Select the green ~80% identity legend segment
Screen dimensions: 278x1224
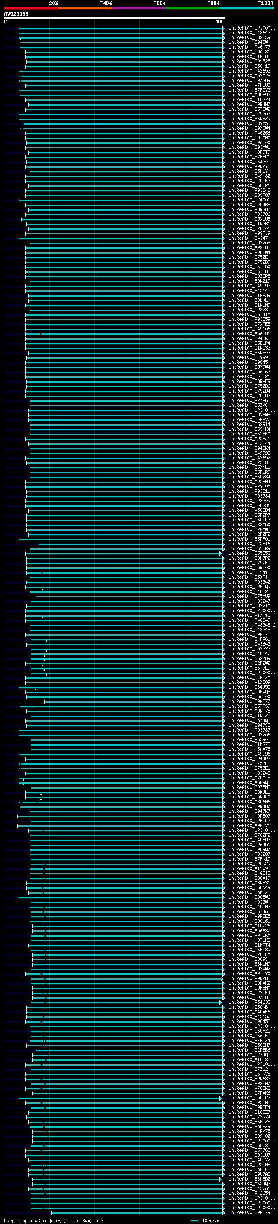click(x=193, y=8)
